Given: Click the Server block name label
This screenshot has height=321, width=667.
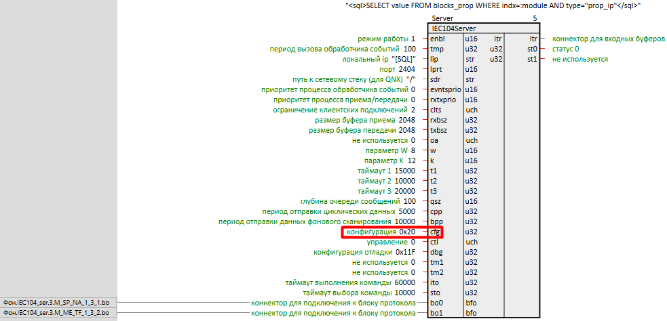Looking at the screenshot, I should pyautogui.click(x=442, y=18).
